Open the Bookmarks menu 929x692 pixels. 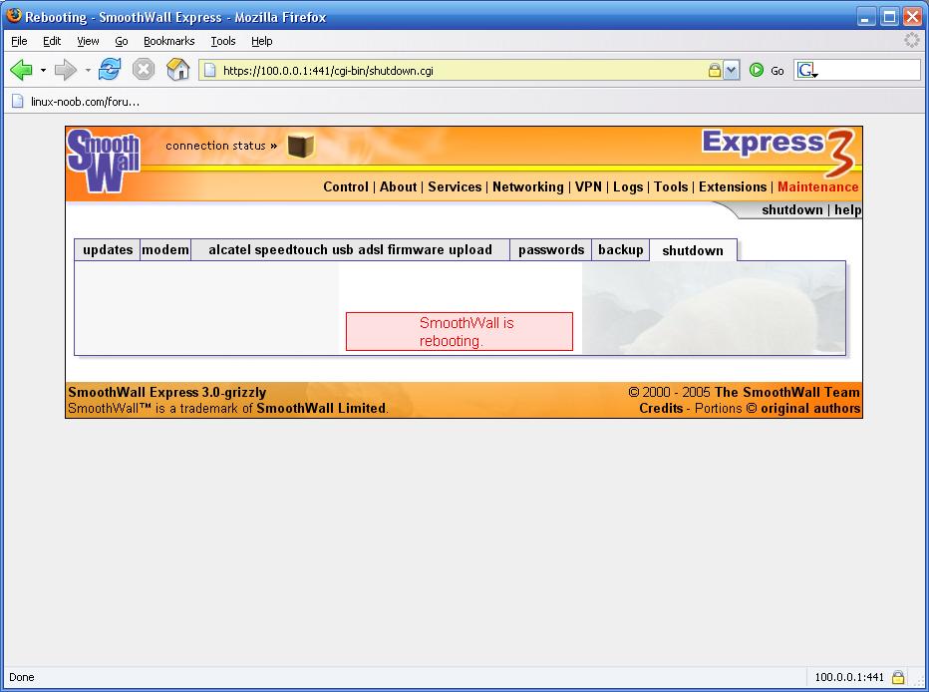(168, 41)
